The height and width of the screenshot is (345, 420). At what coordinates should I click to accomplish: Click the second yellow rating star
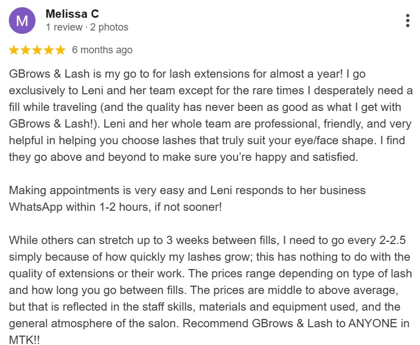click(26, 50)
